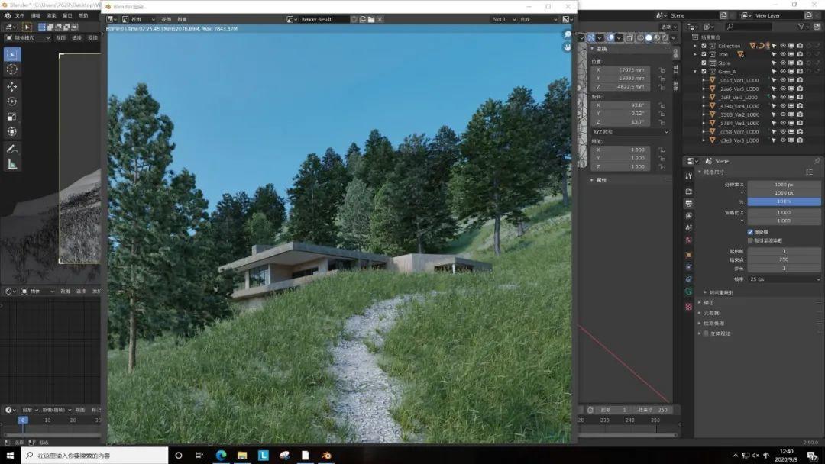The width and height of the screenshot is (825, 464).
Task: Pick the Annotate pencil tool
Action: pos(12,149)
